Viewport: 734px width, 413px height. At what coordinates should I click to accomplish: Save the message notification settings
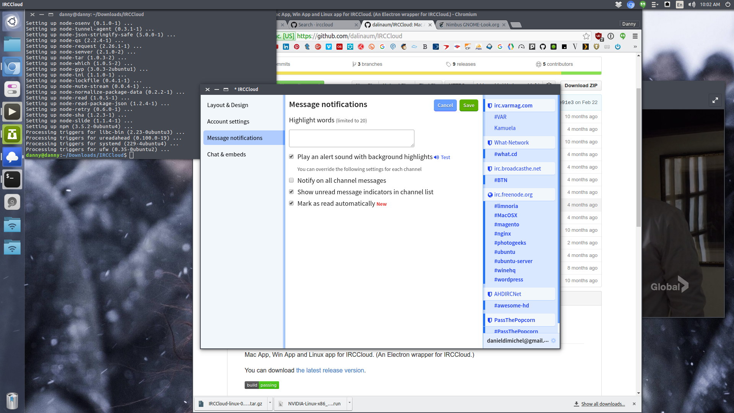pyautogui.click(x=468, y=106)
